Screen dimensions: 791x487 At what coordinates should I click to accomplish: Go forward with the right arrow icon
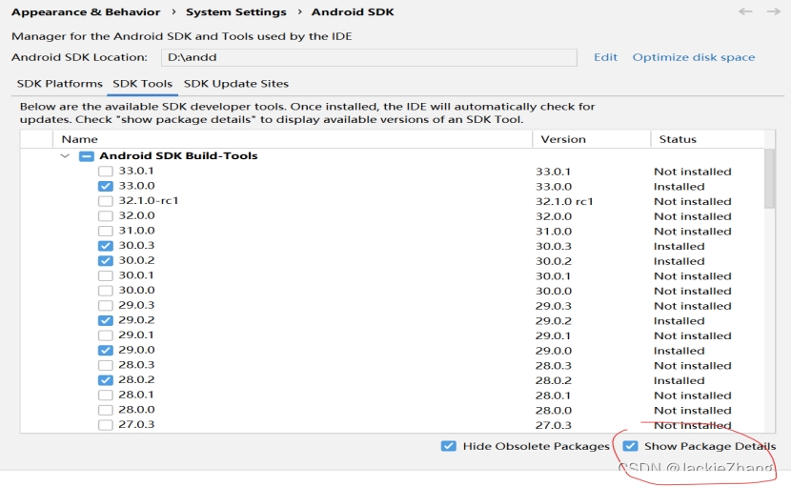pyautogui.click(x=773, y=11)
